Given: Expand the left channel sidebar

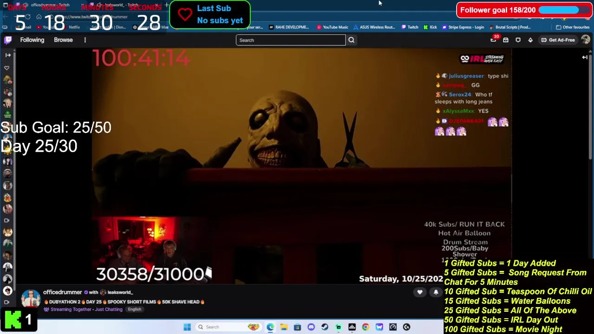Looking at the screenshot, I should point(8,55).
